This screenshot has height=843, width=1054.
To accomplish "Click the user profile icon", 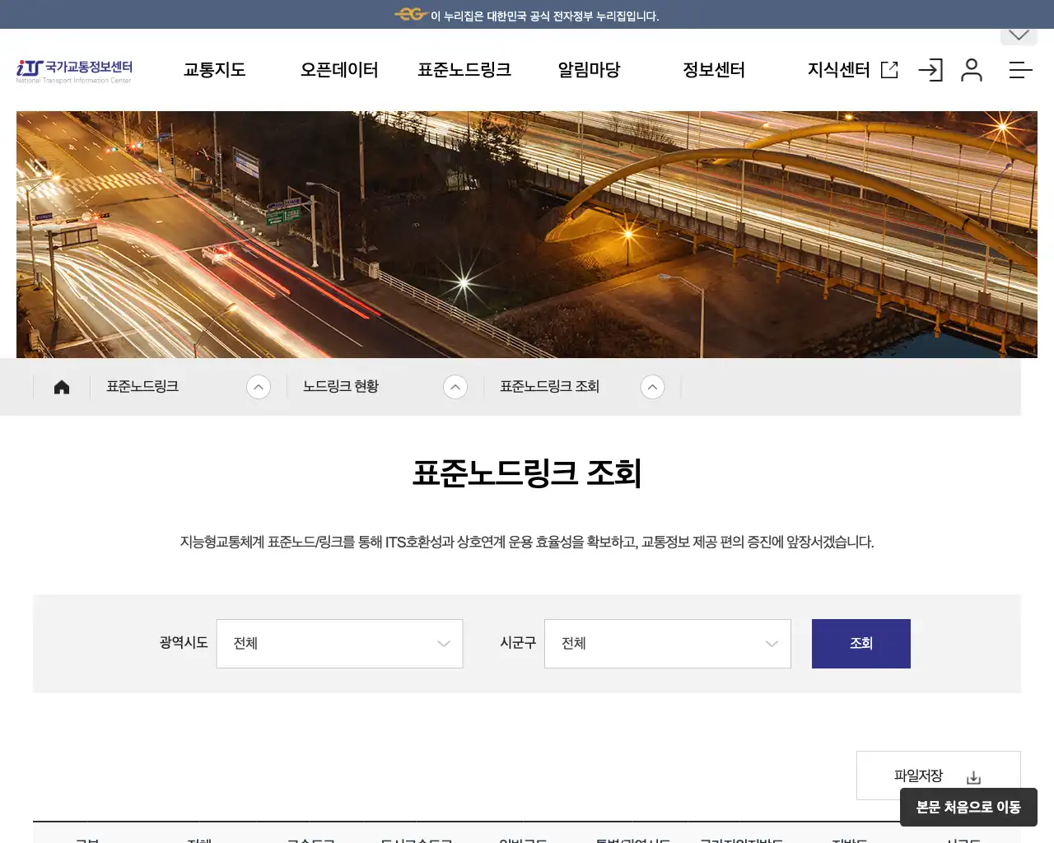I will click(972, 70).
